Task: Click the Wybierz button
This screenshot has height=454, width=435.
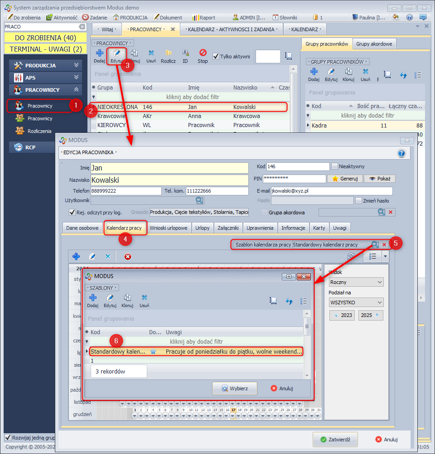Action: [x=235, y=388]
